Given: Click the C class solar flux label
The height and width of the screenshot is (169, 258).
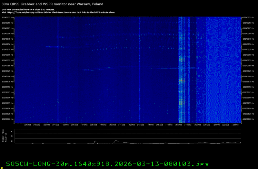Looking at the screenshot, I should point(12,141).
